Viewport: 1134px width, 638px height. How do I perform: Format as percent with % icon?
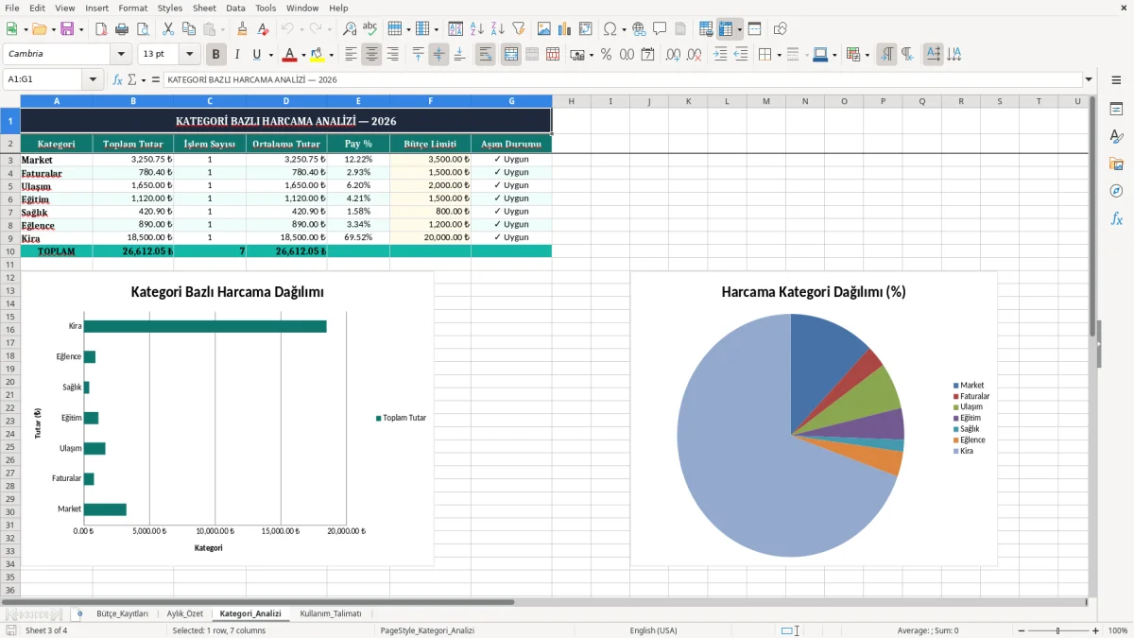606,55
